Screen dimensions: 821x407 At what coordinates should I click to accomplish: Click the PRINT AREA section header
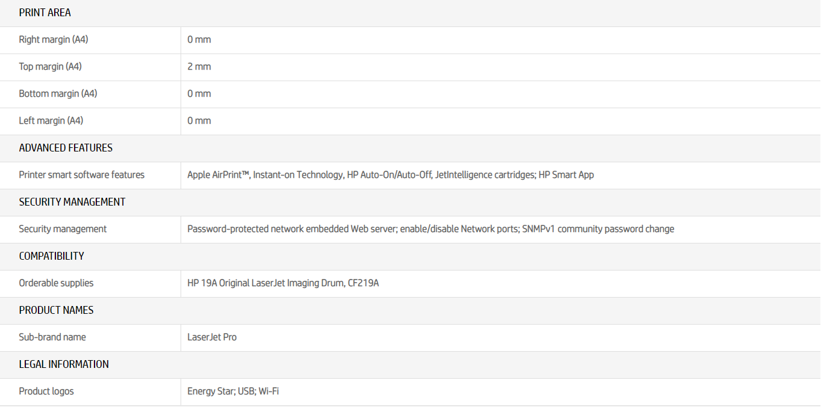coord(45,13)
